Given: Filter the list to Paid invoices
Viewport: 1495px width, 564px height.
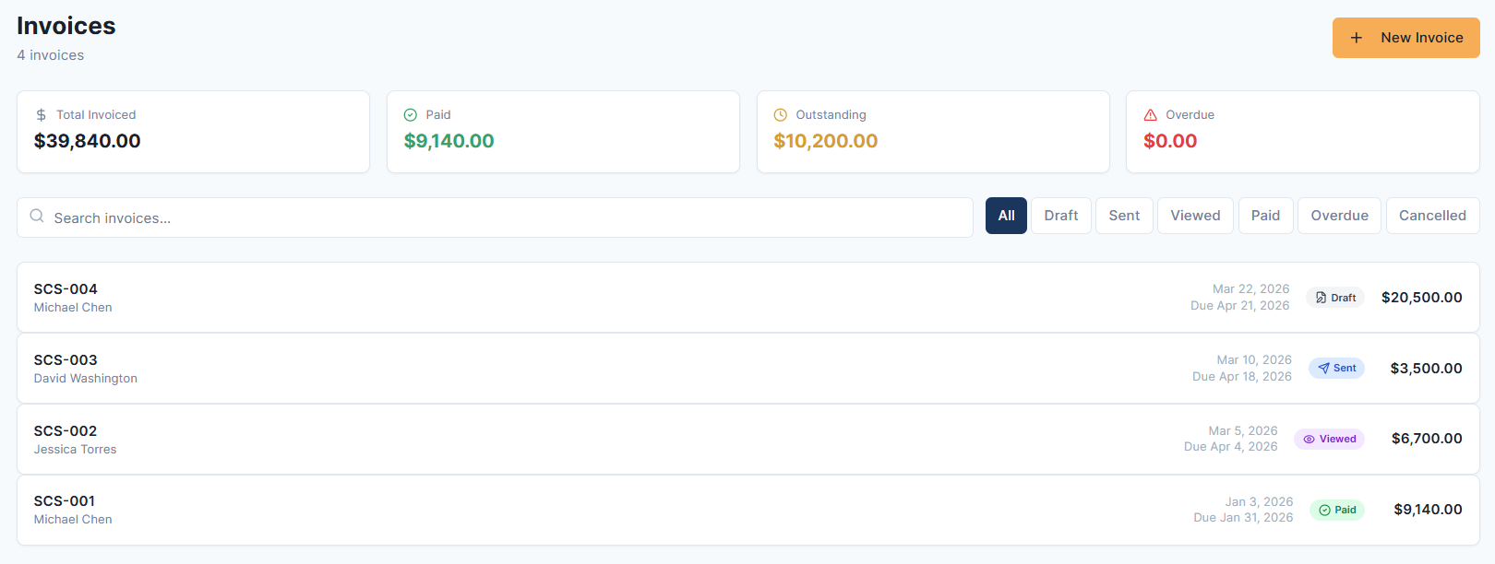Looking at the screenshot, I should (x=1265, y=216).
